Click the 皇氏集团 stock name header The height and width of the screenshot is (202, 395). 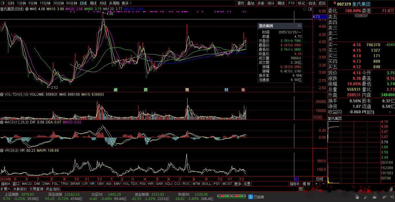pyautogui.click(x=361, y=4)
